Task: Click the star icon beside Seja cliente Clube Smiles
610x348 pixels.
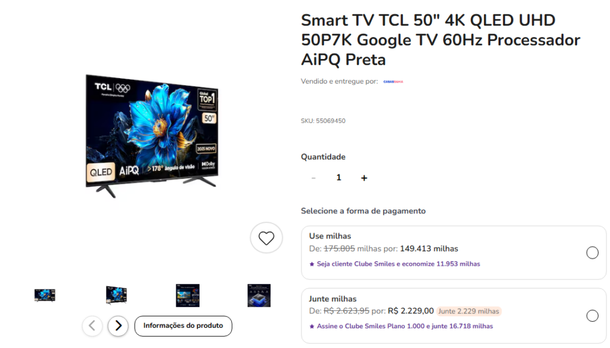Action: pyautogui.click(x=312, y=265)
